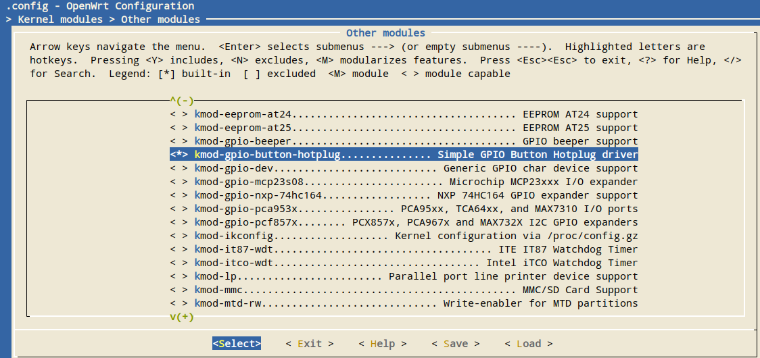Highlight the kmod-it87-wdt Watchdog Timer entry

coord(416,249)
